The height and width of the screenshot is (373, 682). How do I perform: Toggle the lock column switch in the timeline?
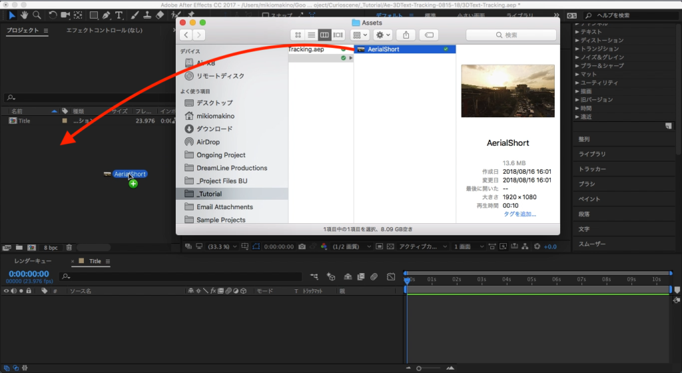[x=28, y=291]
